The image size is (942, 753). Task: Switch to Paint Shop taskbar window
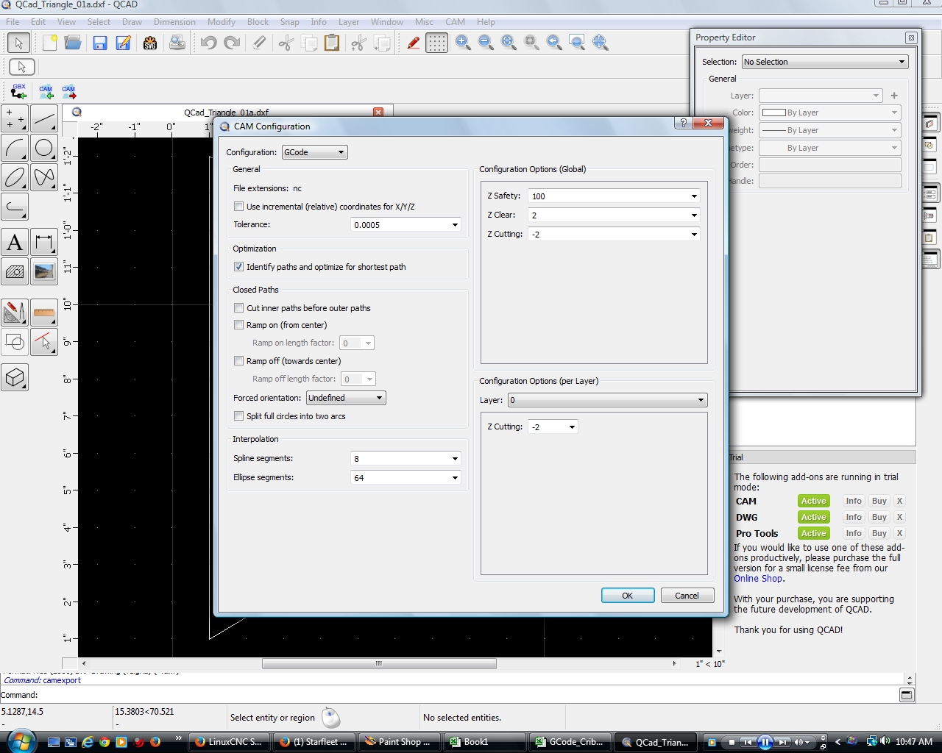(x=398, y=742)
